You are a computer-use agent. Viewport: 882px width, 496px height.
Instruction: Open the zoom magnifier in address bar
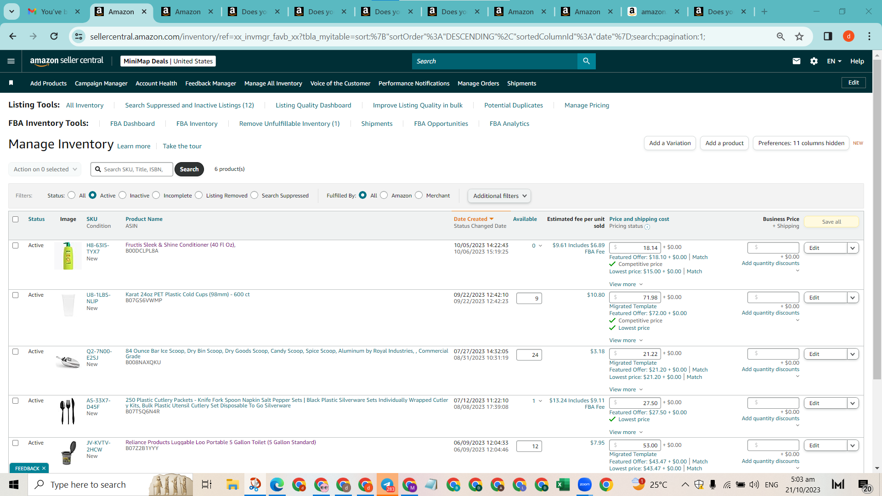point(780,36)
